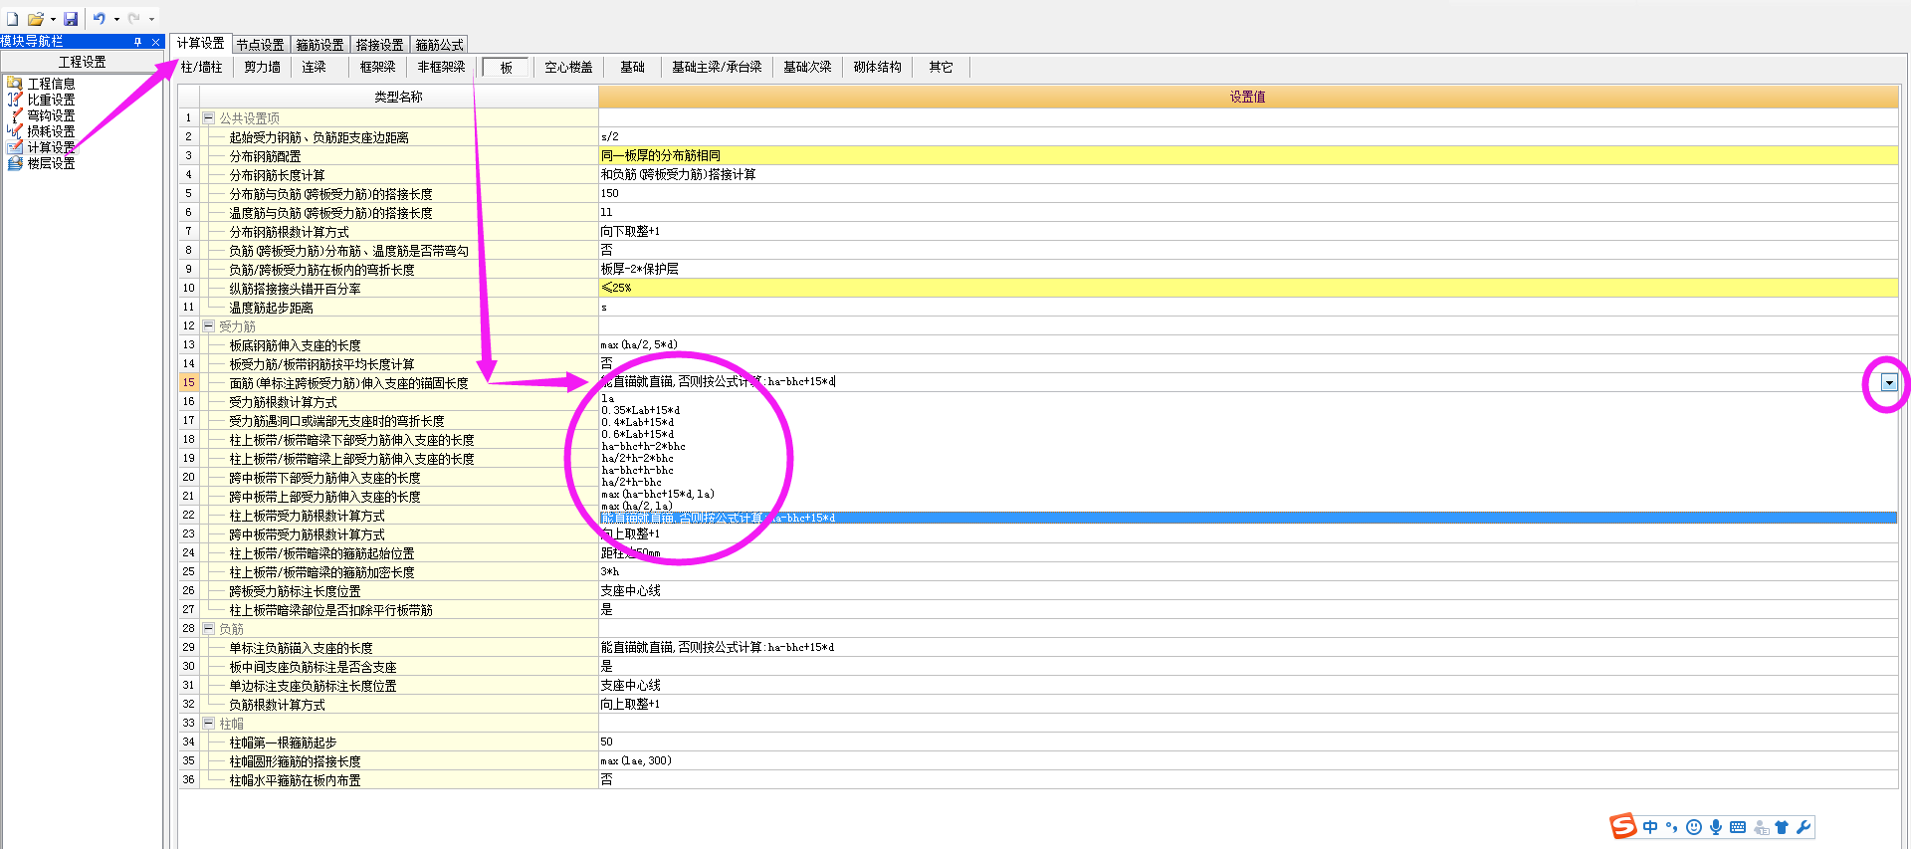Viewport: 1911px width, 849px height.
Task: Open the 空心楼盖 component tab
Action: (x=568, y=67)
